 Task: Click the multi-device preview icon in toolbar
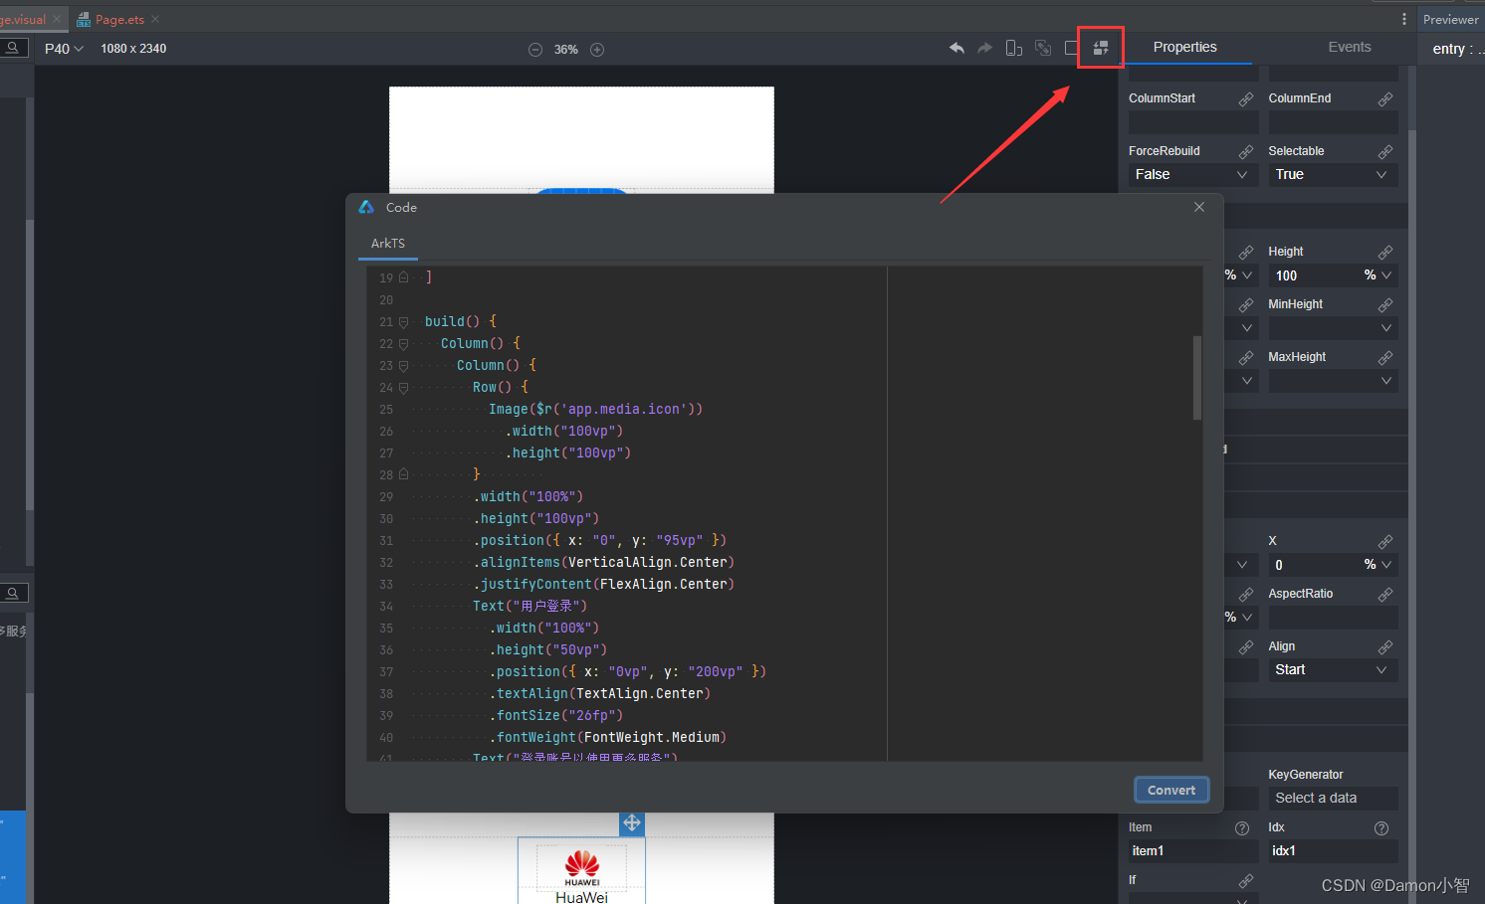1014,48
